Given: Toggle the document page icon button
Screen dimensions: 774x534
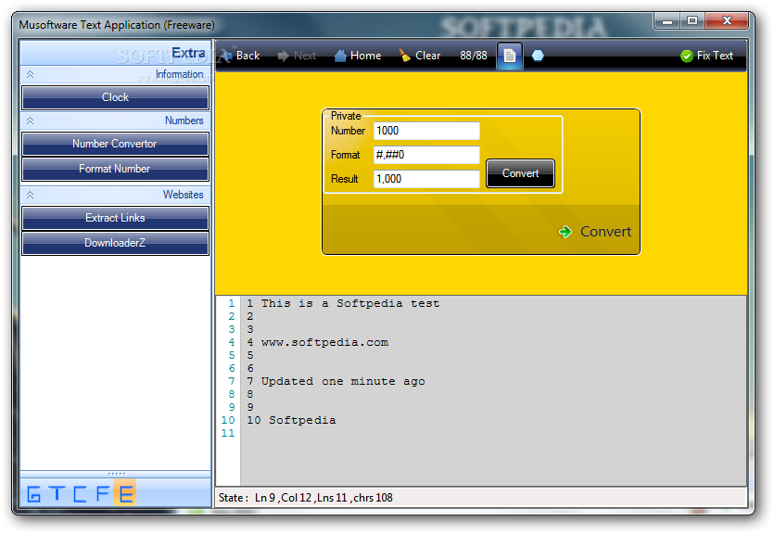Looking at the screenshot, I should [x=510, y=56].
